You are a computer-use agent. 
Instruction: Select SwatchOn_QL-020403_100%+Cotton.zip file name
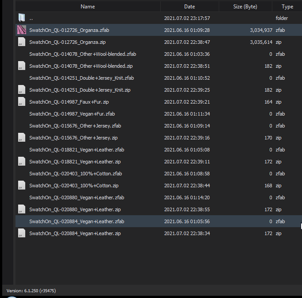pos(74,186)
